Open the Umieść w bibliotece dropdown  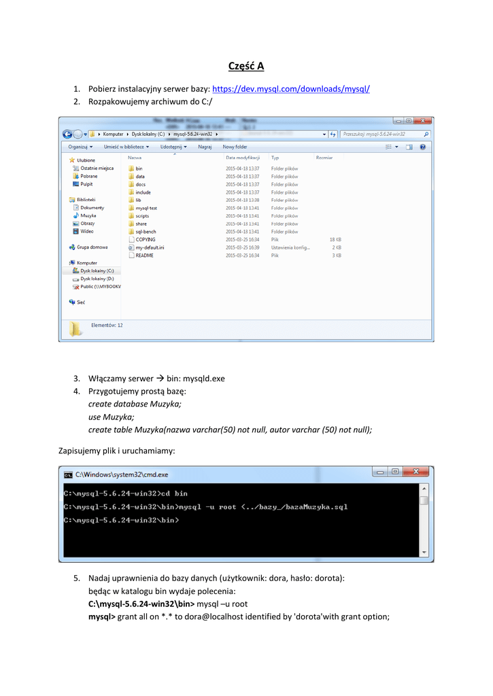click(x=126, y=146)
